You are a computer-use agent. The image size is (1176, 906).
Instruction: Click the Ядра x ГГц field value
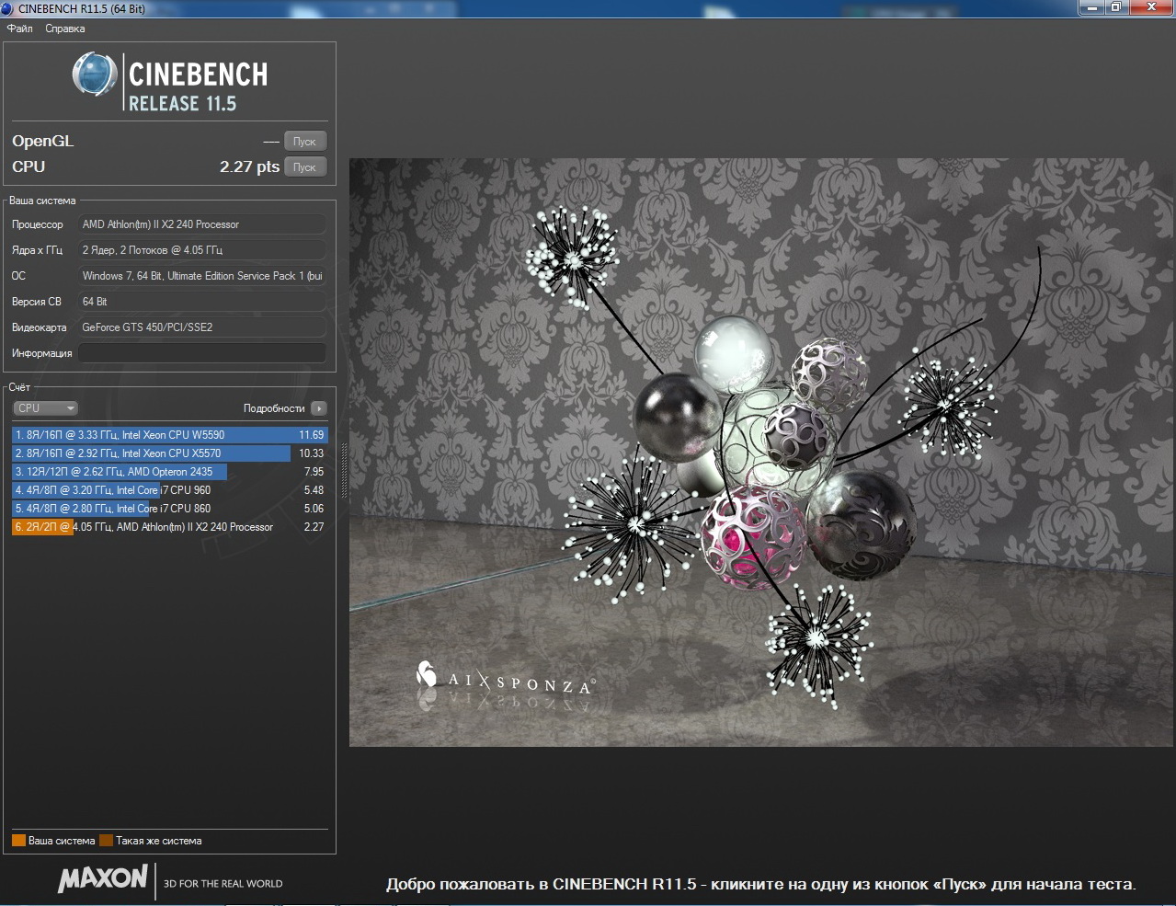202,250
